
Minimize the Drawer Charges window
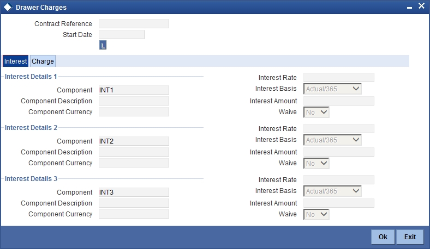pos(409,8)
